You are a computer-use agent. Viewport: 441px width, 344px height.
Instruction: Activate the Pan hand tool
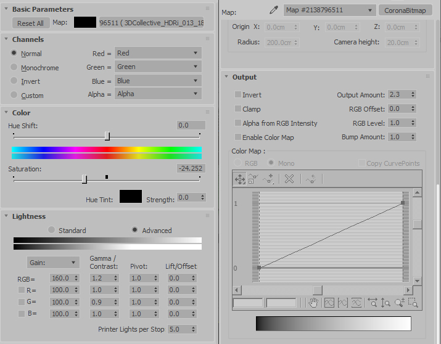click(313, 303)
